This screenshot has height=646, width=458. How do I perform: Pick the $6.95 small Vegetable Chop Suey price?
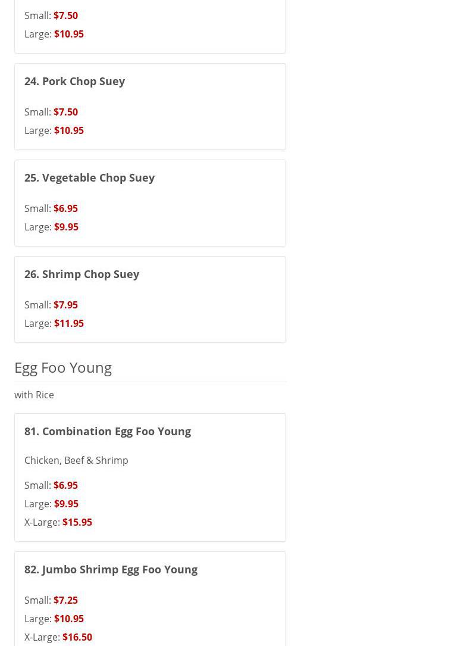point(65,208)
